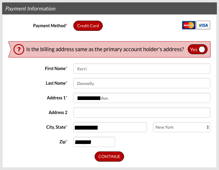The image size is (219, 170).
Task: Click the Payment Information header bar
Action: click(x=109, y=8)
